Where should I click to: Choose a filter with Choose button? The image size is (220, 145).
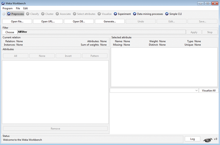(x=10, y=32)
